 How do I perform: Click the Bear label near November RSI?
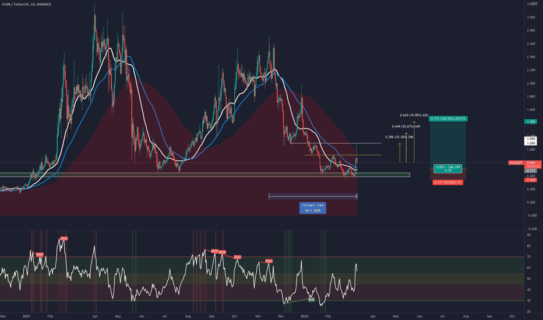tap(269, 261)
